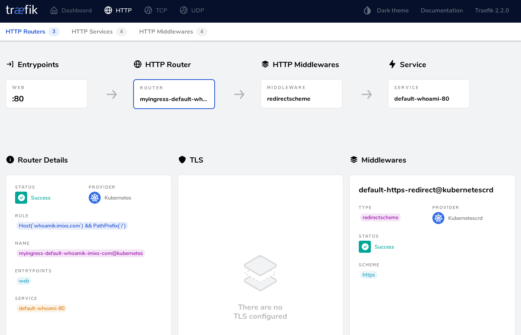Screen dimensions: 521x335
Task: Click the Kubernetes provider icon in Router Details
Action: pyautogui.click(x=95, y=198)
